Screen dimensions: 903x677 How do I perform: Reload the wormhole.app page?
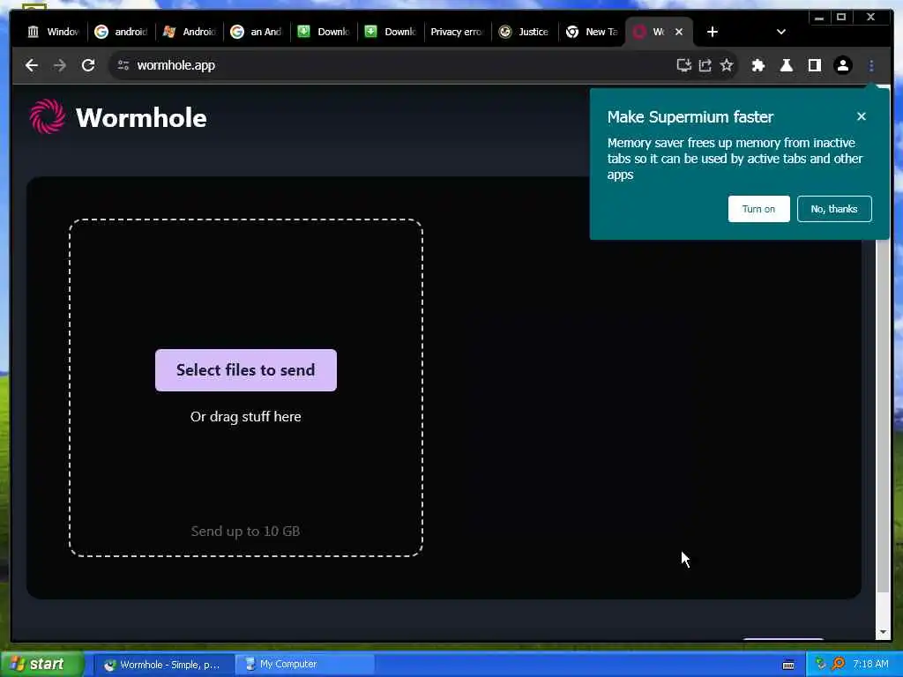(x=88, y=65)
